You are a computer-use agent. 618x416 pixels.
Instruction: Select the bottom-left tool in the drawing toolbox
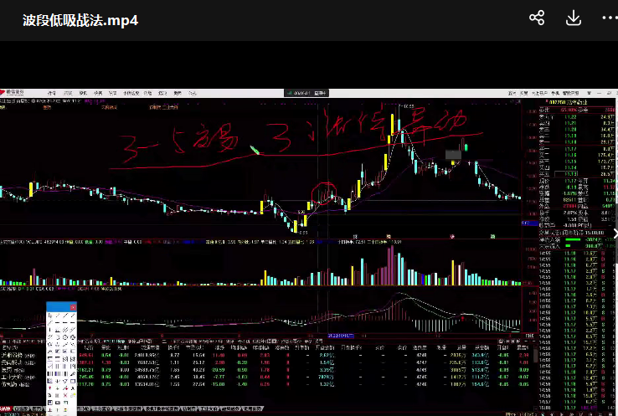tap(51, 408)
